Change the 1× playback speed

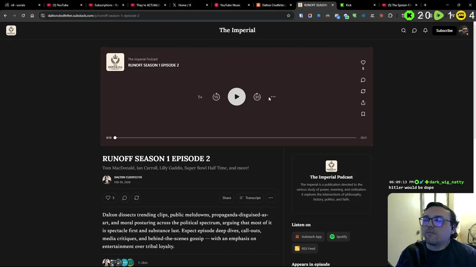(200, 97)
